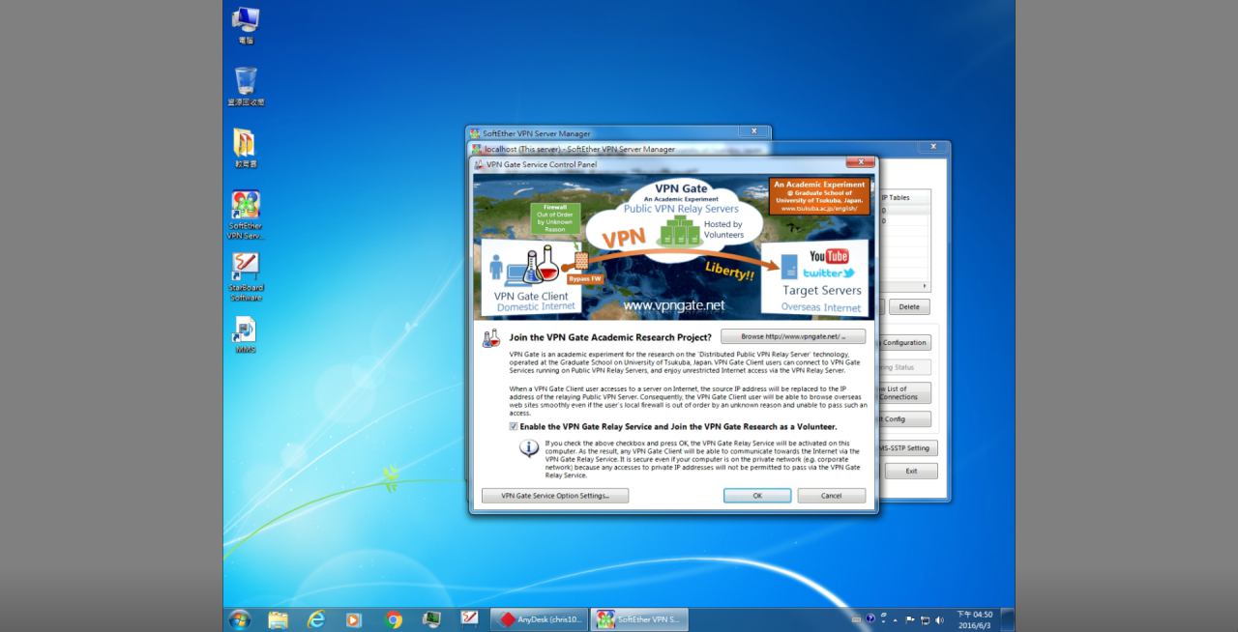This screenshot has height=632, width=1238.
Task: Open network status tray icon
Action: [925, 619]
